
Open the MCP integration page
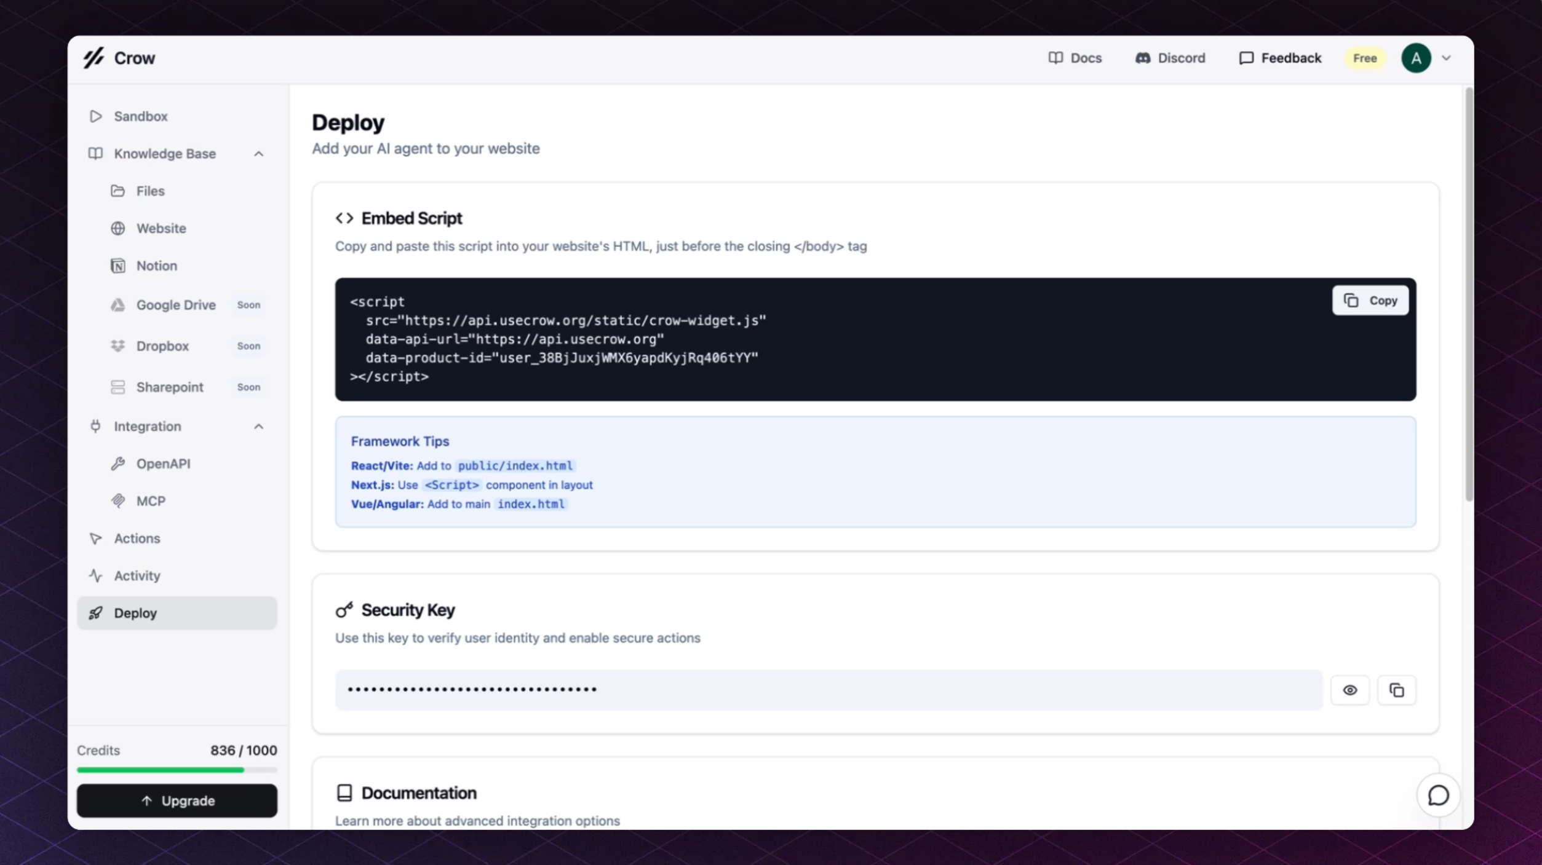point(151,501)
